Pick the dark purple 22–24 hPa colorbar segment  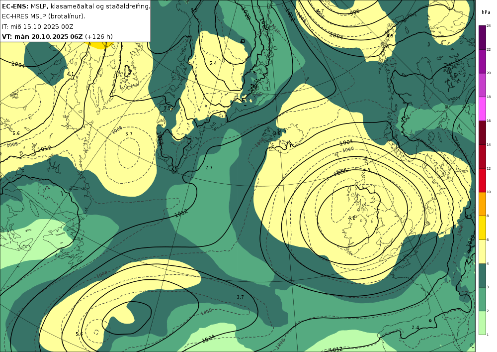482,37
